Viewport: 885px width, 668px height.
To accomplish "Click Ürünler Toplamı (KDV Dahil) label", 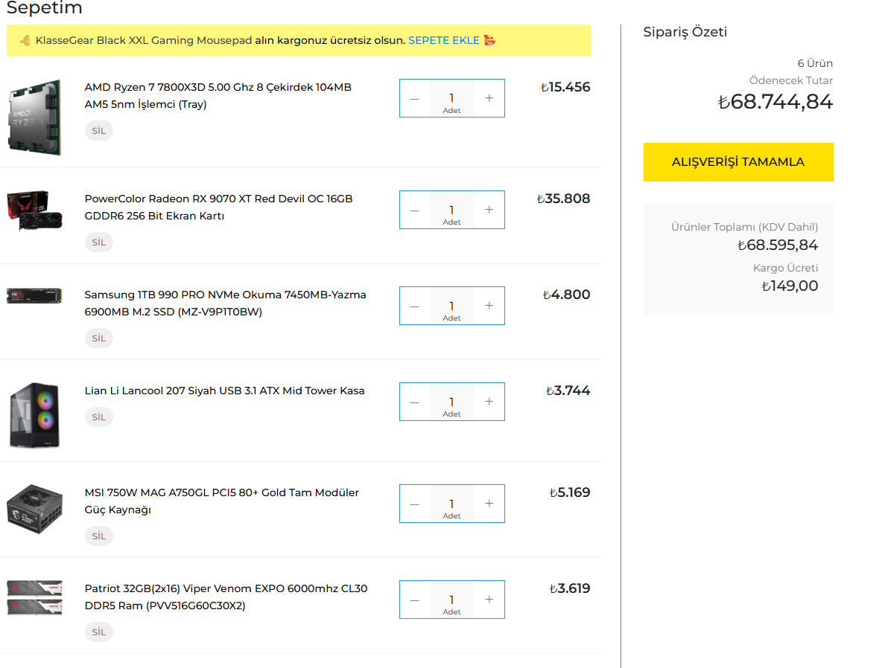I will [x=744, y=227].
